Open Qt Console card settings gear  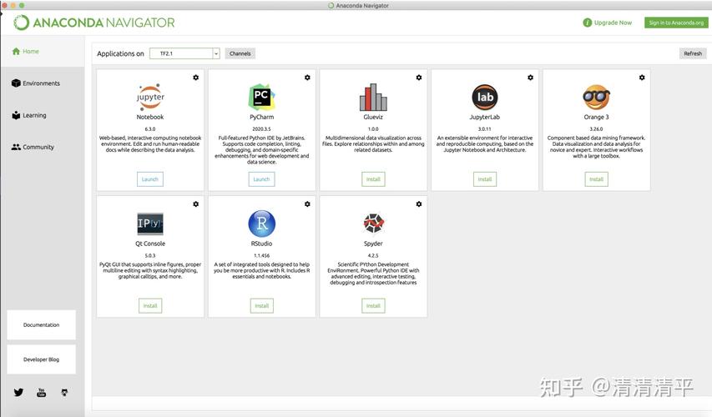(x=195, y=204)
